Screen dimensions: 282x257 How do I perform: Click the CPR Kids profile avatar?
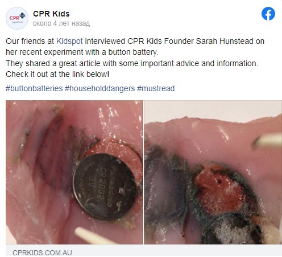tap(17, 18)
